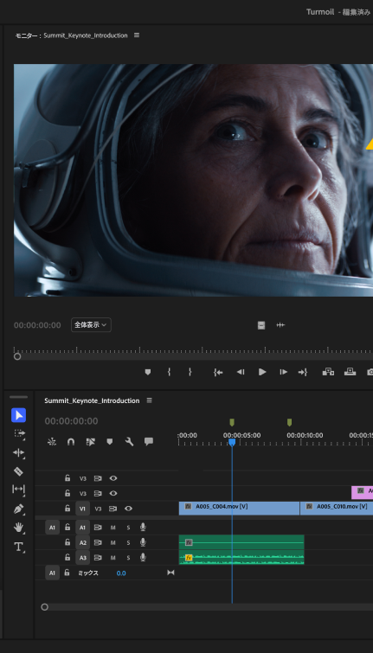Activate the Slip tool

18,489
